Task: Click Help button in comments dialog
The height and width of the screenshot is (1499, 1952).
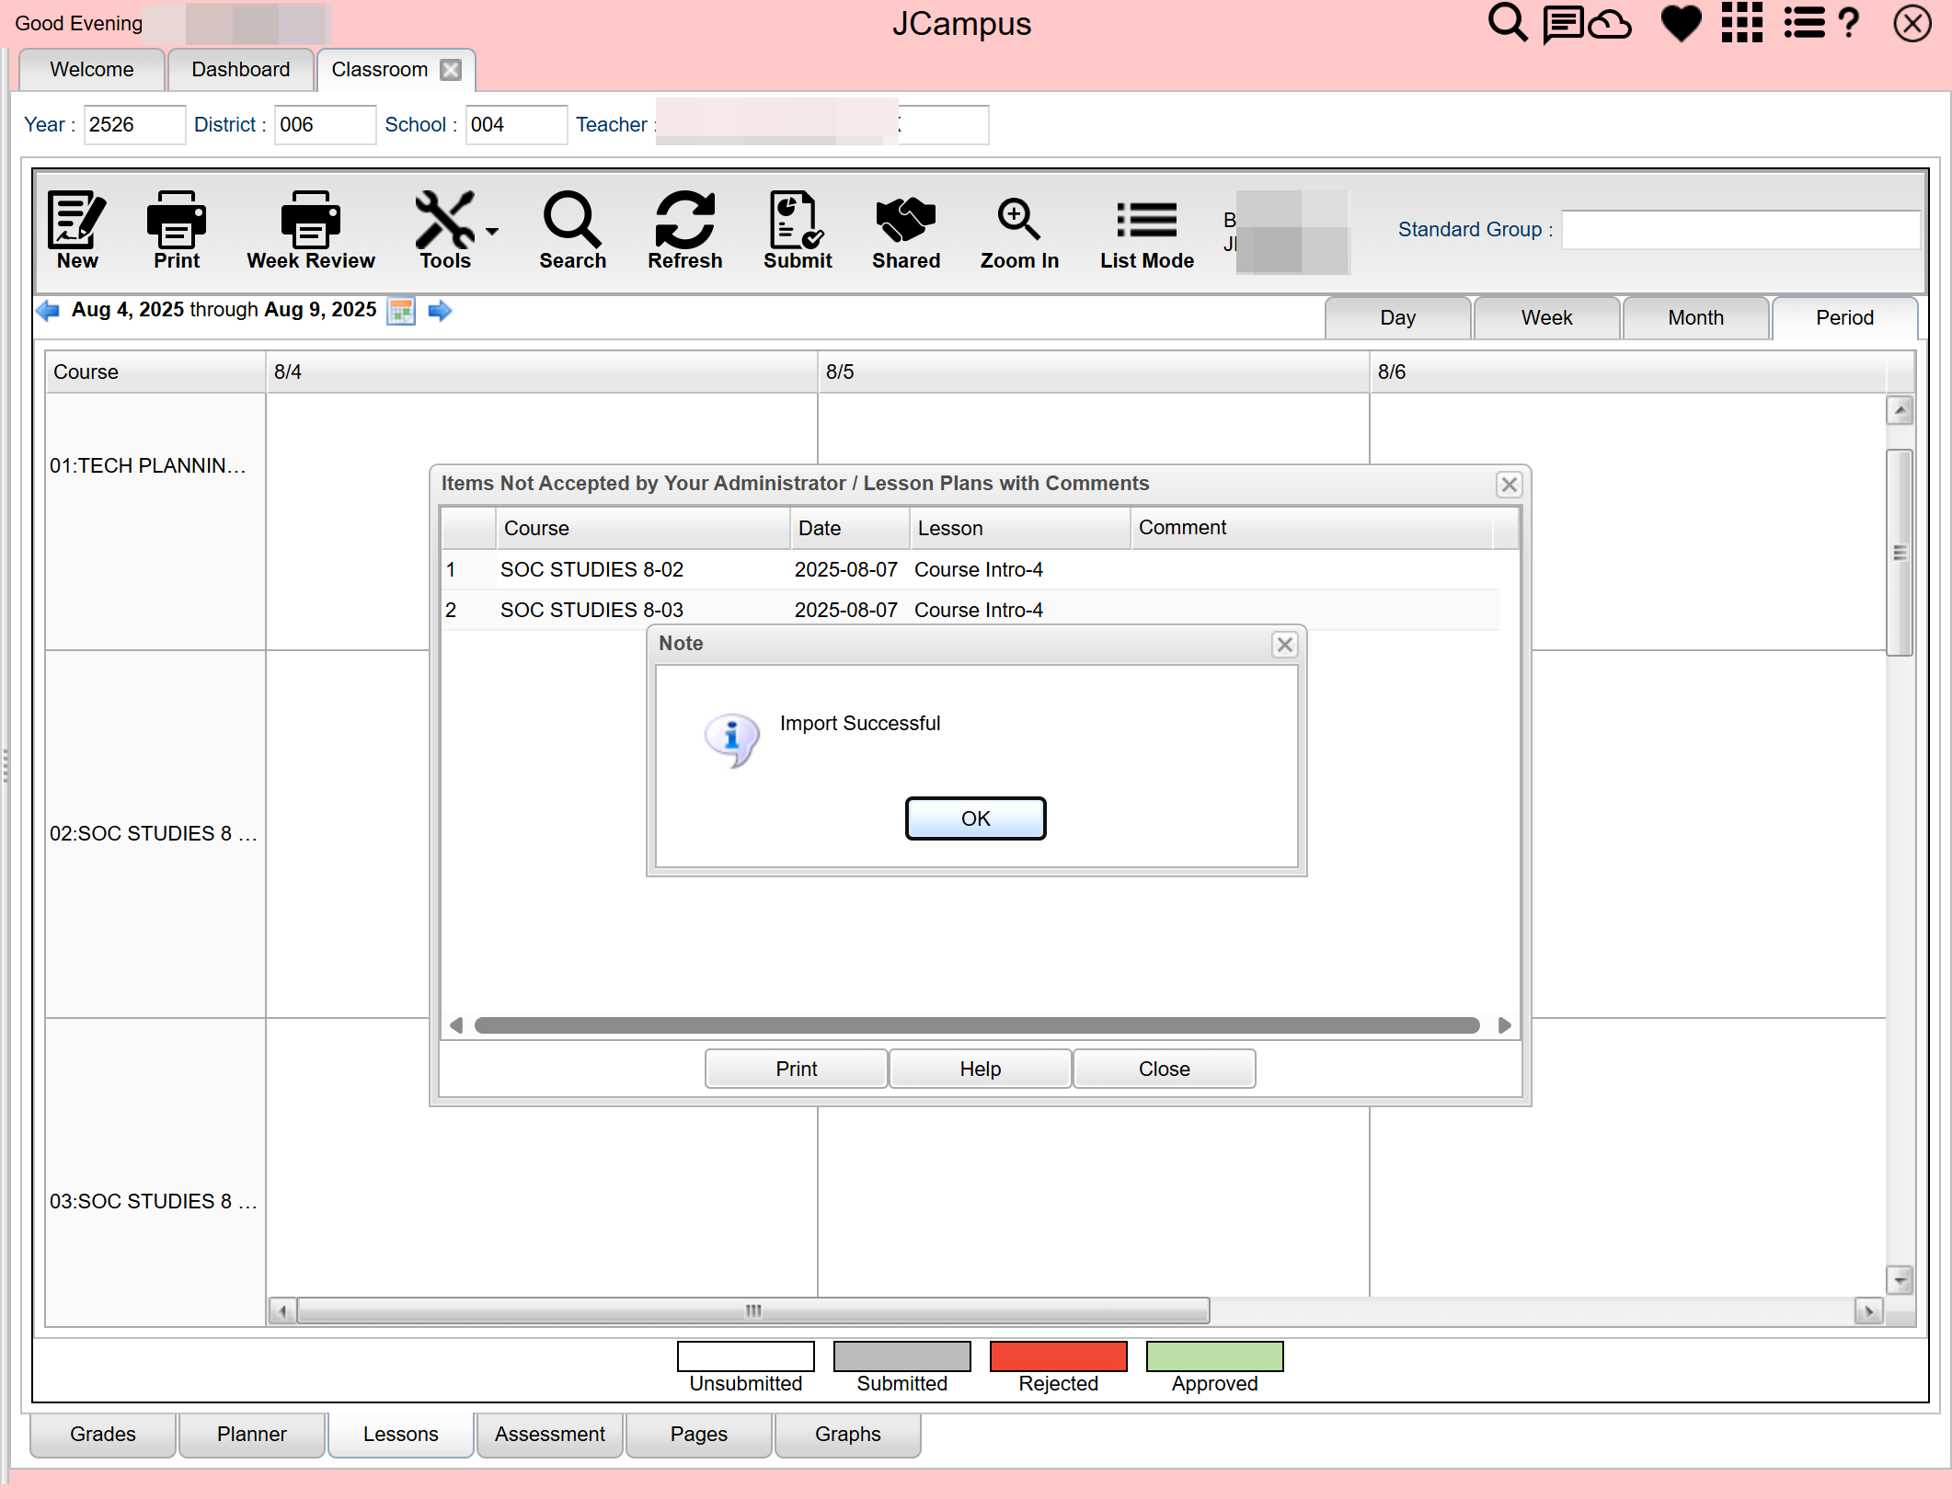Action: tap(980, 1069)
